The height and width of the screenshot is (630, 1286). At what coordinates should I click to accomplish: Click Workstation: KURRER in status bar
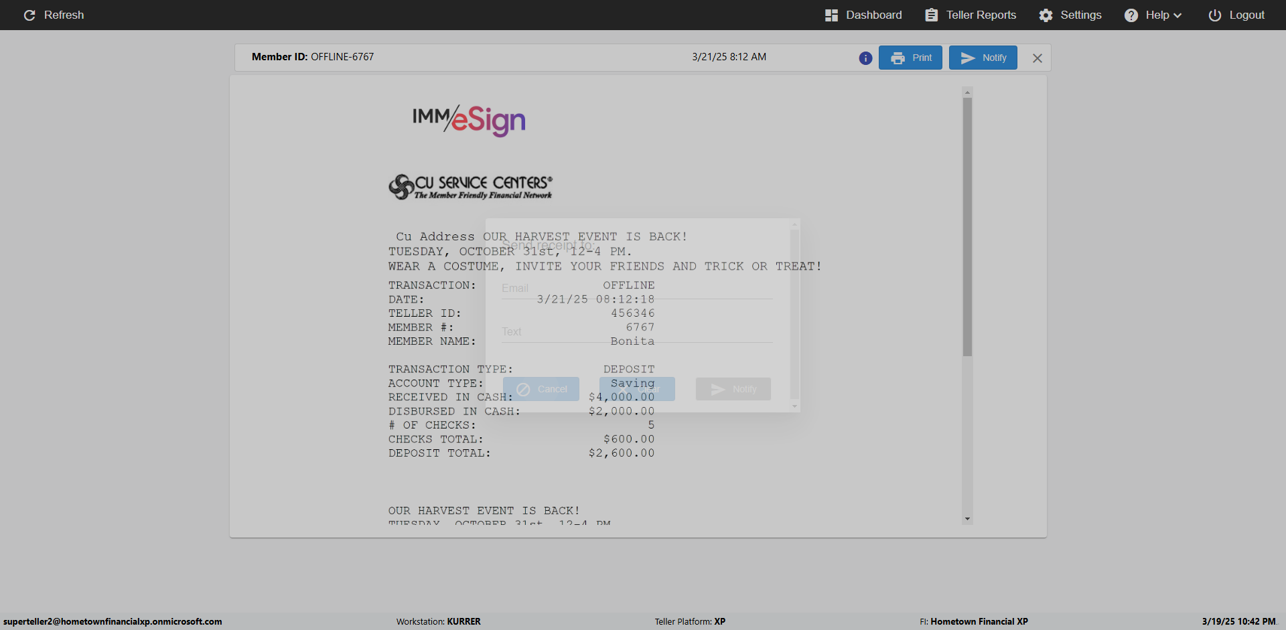[439, 621]
